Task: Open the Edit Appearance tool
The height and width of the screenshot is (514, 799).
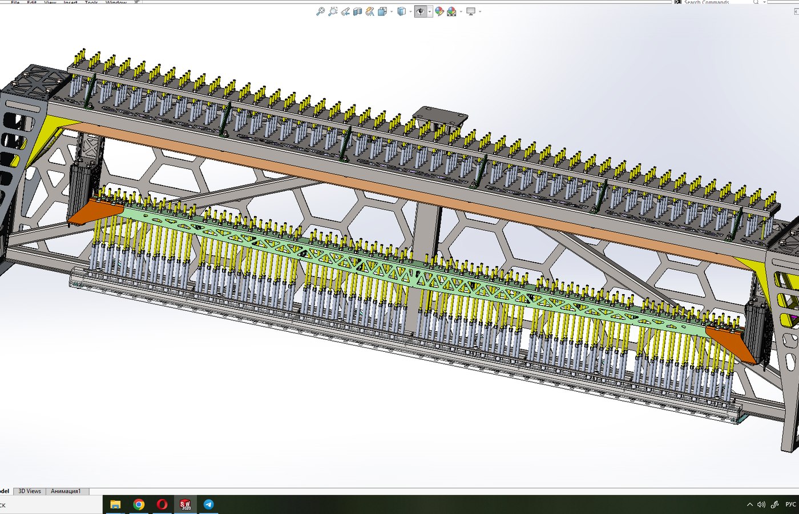Action: 439,11
